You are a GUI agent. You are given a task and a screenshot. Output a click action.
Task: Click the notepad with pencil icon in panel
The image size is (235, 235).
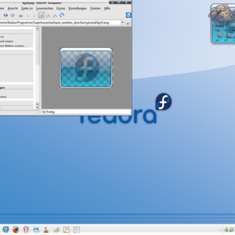click(66, 229)
